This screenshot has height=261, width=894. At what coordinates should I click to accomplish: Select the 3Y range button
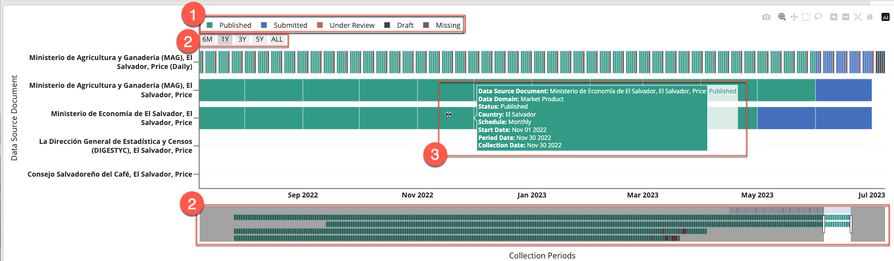click(242, 39)
